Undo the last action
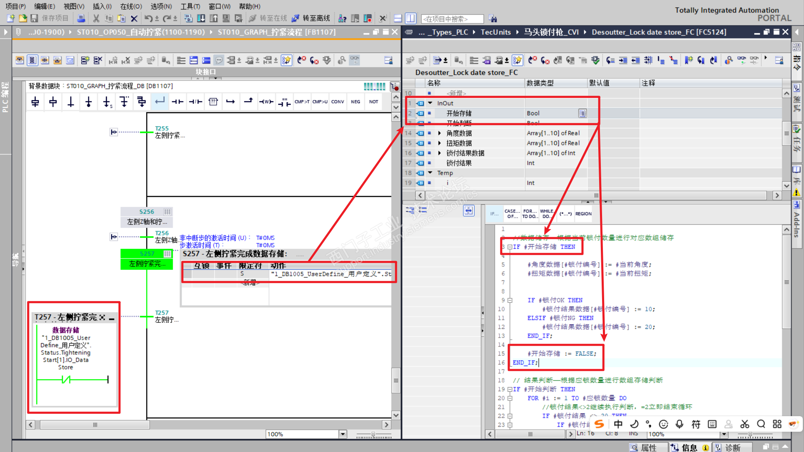 click(x=148, y=18)
